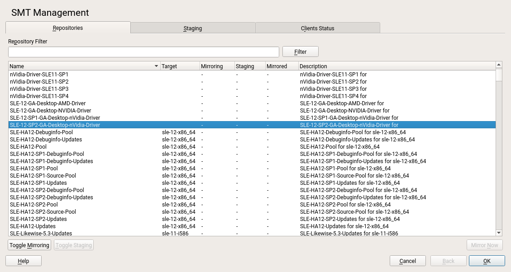
Task: Focus the Repository Filter text field
Action: point(143,52)
